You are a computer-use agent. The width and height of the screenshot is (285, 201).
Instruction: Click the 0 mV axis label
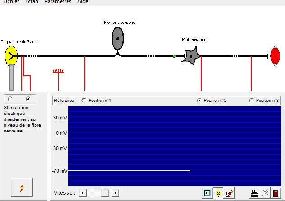(61, 133)
